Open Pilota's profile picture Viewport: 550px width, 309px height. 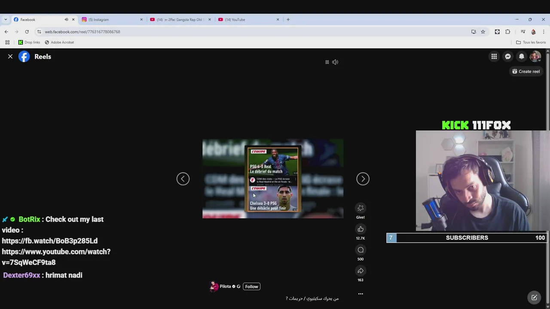point(214,287)
